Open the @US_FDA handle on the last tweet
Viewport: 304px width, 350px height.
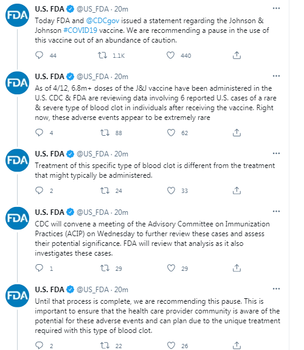(92, 290)
